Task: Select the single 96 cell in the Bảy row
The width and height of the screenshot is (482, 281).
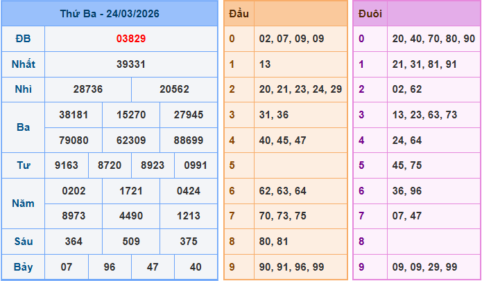Action: coord(110,267)
